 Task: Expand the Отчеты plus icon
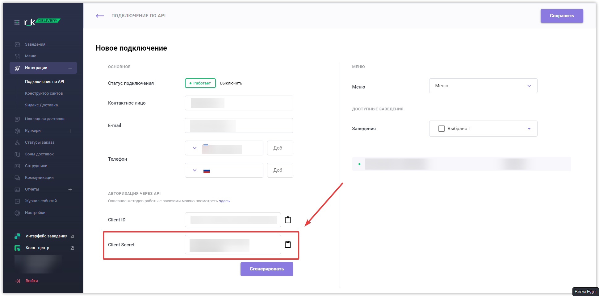(x=70, y=190)
